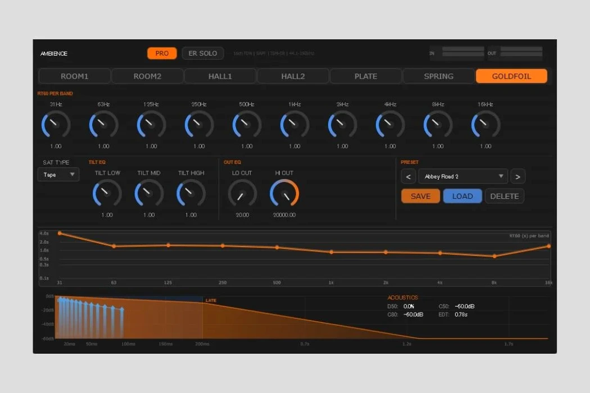Click the C50 -60.0dB readout
590x393 pixels.
click(456, 307)
